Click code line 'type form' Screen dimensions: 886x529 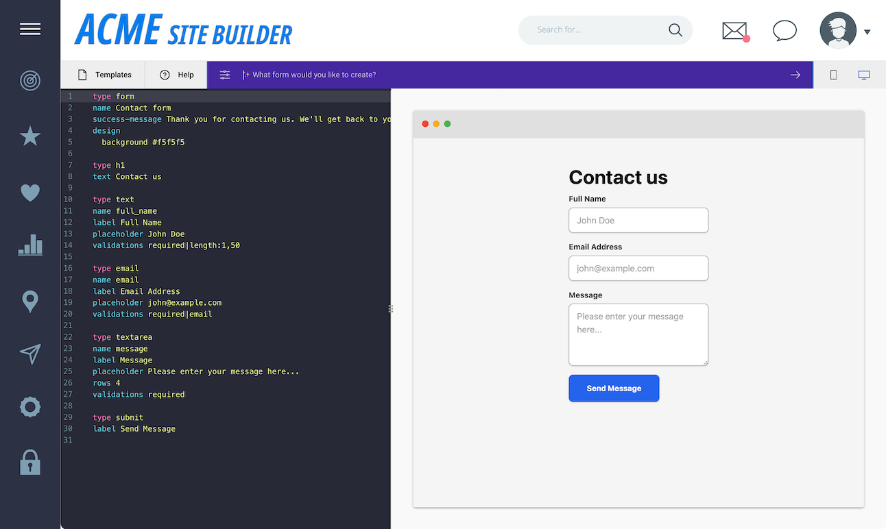tap(114, 96)
